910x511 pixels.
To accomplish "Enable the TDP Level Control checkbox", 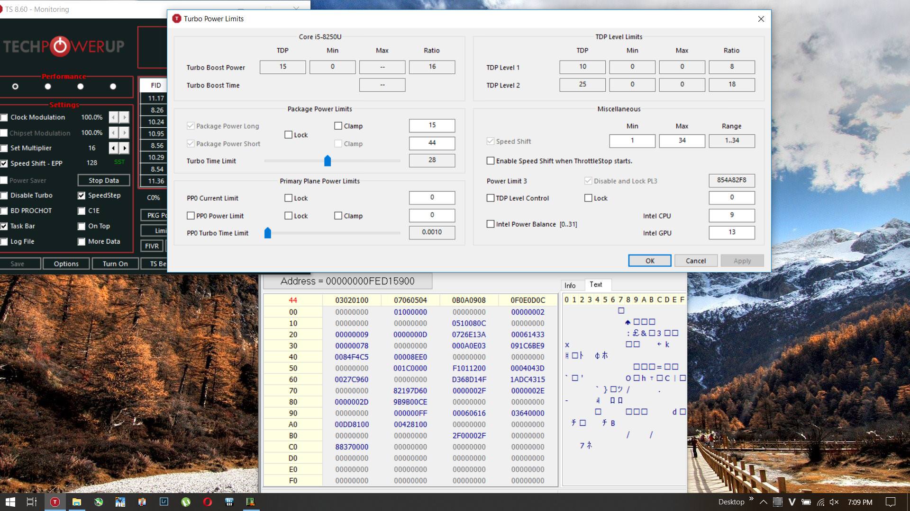I will [491, 198].
